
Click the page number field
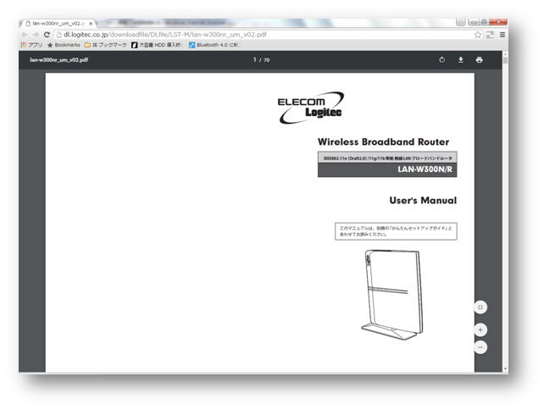255,60
